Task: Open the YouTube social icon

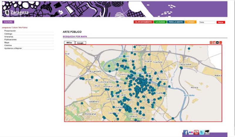Action: coord(196,132)
